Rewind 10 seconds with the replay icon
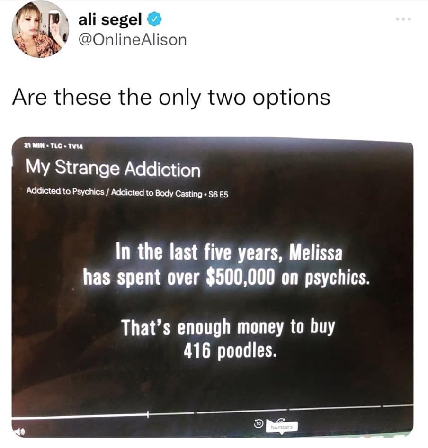428x448 pixels. coord(259,423)
